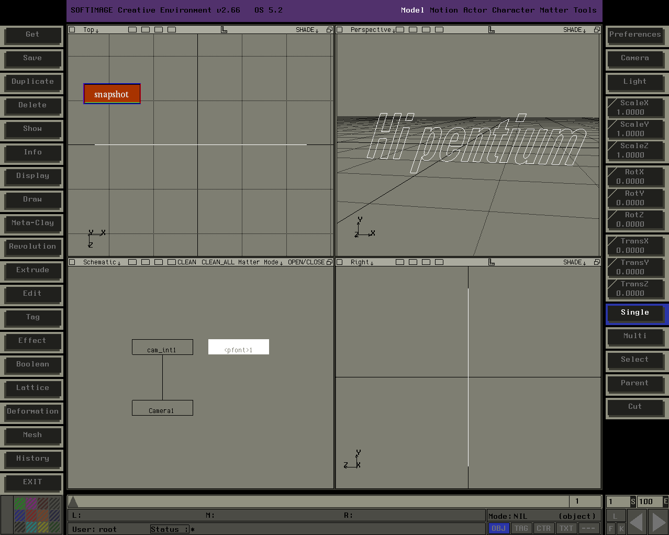This screenshot has width=669, height=535.
Task: Open the Matter Mode dropdown in Schematic
Action: (x=260, y=262)
